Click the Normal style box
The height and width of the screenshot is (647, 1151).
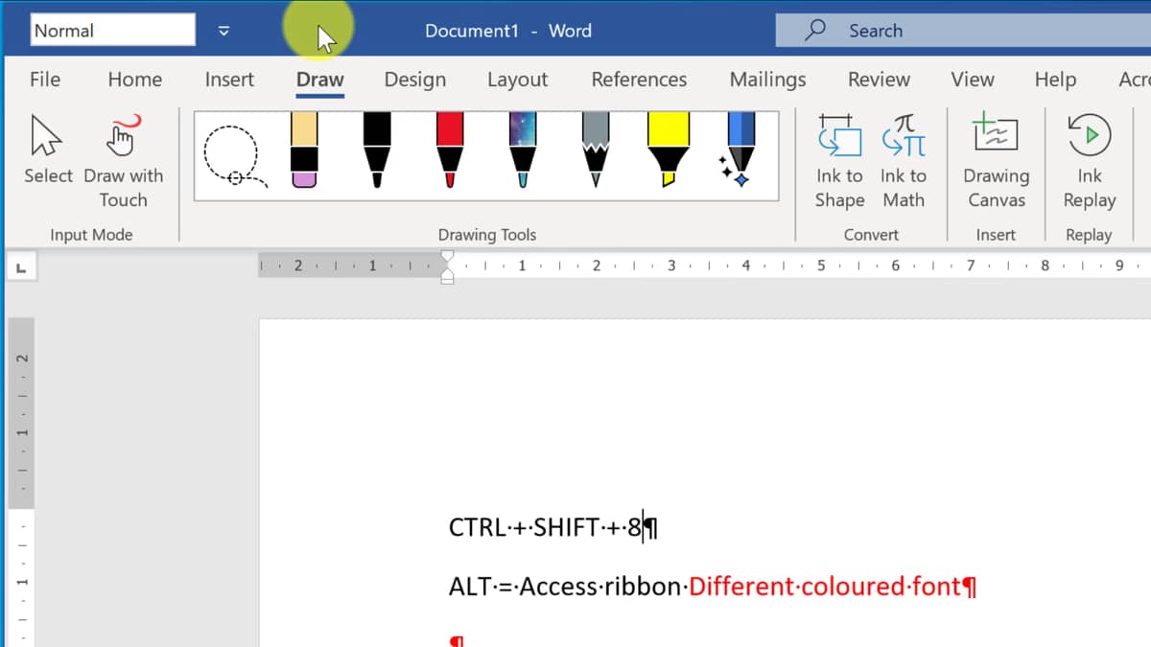[x=112, y=30]
